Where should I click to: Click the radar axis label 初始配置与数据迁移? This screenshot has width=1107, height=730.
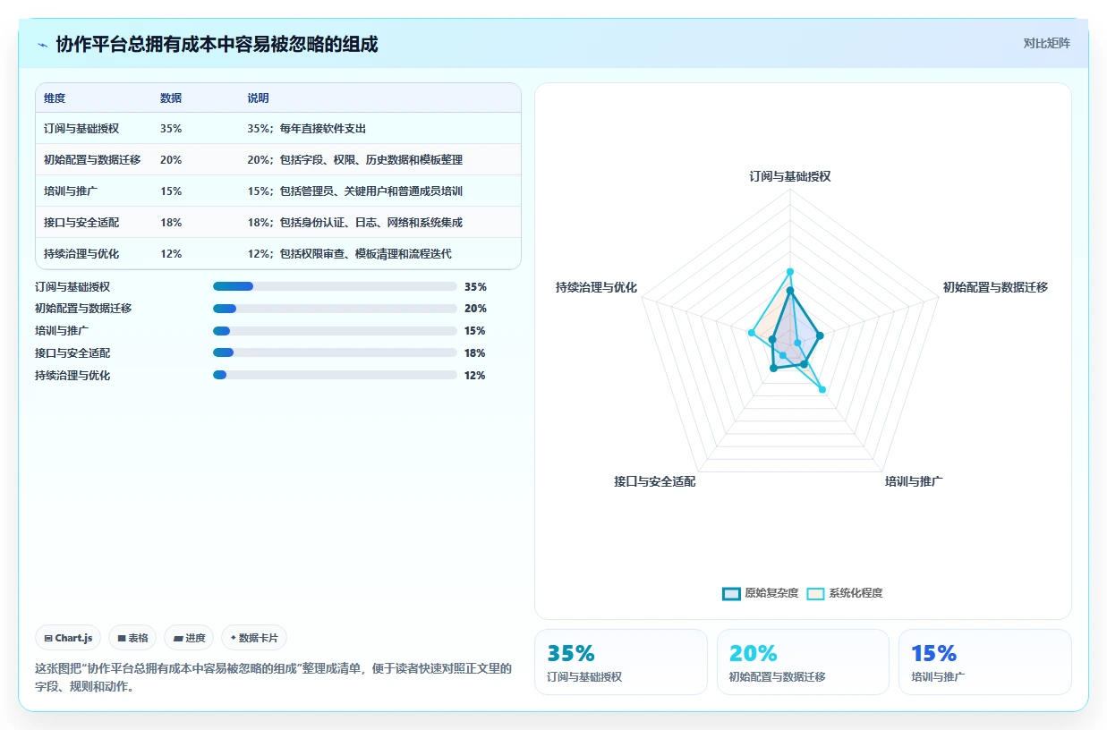(x=995, y=287)
